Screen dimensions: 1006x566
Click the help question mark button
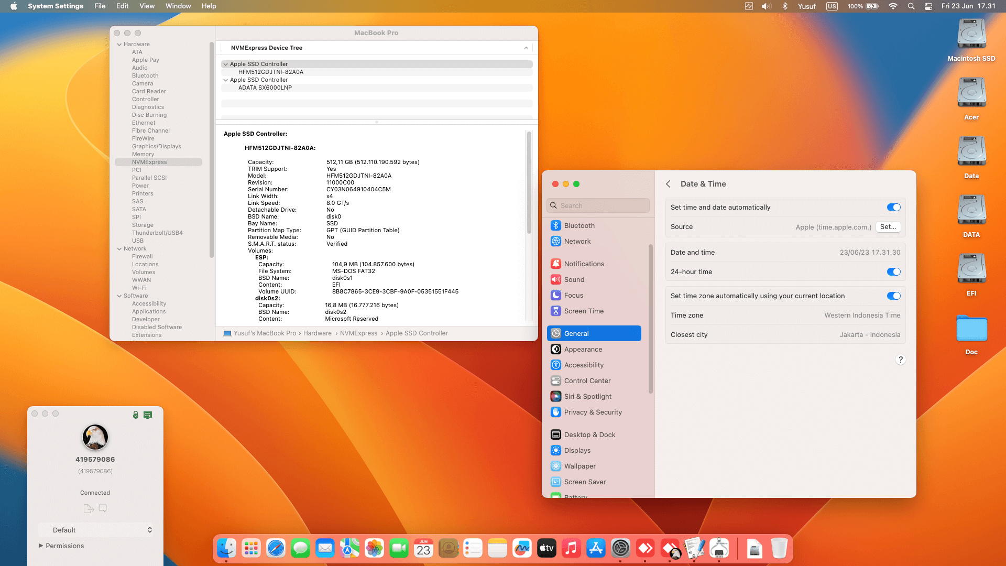coord(900,360)
